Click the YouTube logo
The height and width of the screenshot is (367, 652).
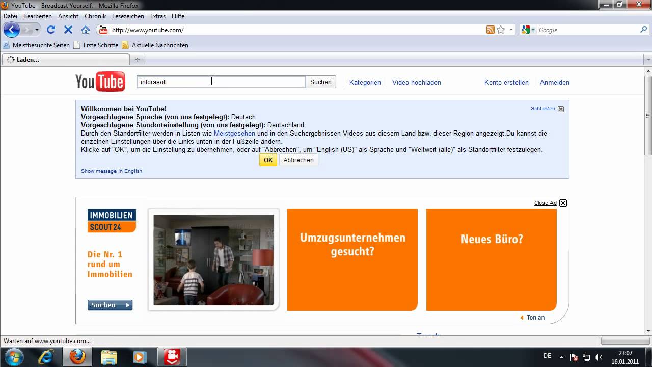pos(100,82)
